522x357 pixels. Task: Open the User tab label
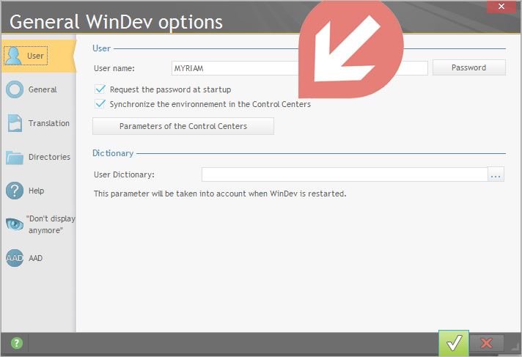35,56
